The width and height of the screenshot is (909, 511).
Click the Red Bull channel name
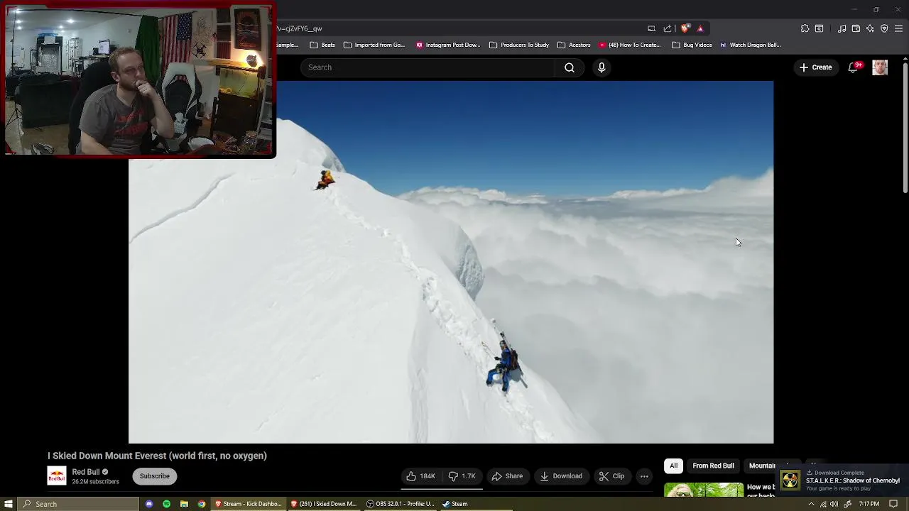coord(86,472)
